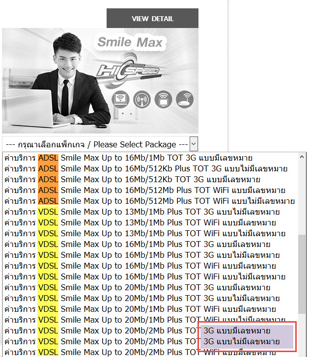
Task: Select VDSL 13Mb/1Mb Plus TOT WiFi แบบมีเลขหมาย
Action: 150,222
